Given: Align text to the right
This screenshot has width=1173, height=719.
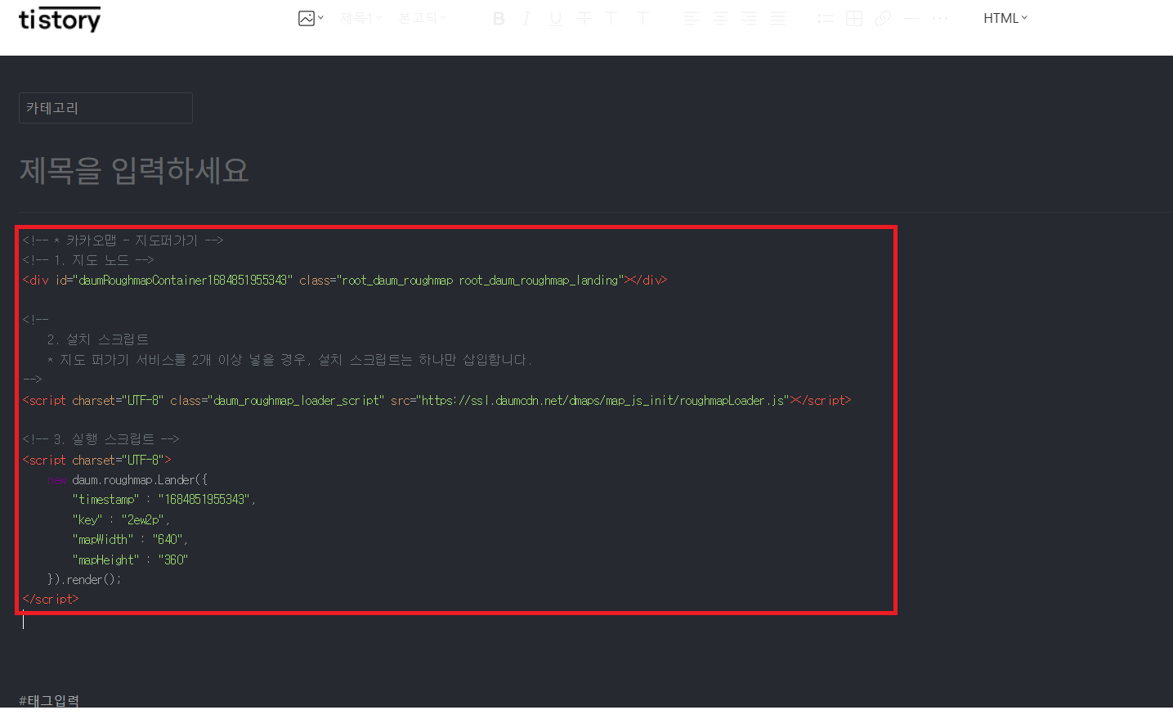Looking at the screenshot, I should point(749,18).
